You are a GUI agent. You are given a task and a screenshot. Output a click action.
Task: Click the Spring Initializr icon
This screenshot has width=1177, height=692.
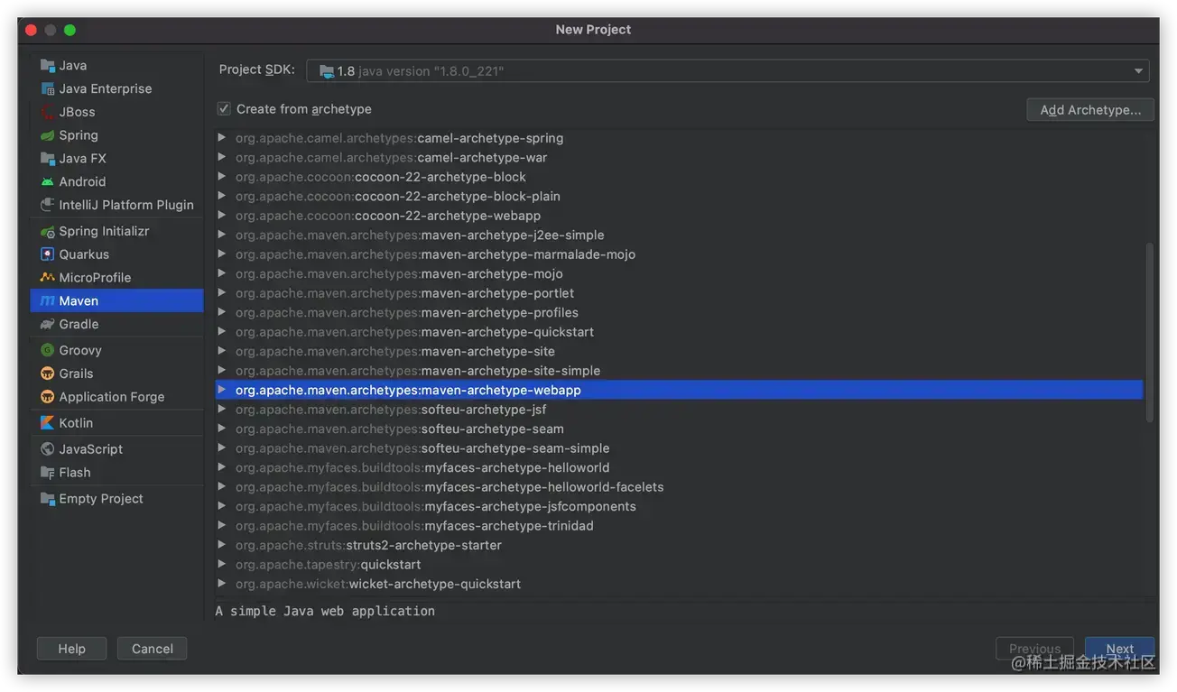48,232
